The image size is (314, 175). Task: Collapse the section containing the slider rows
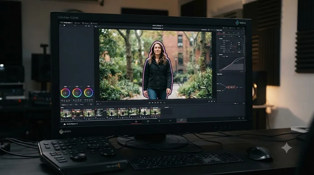218,39
